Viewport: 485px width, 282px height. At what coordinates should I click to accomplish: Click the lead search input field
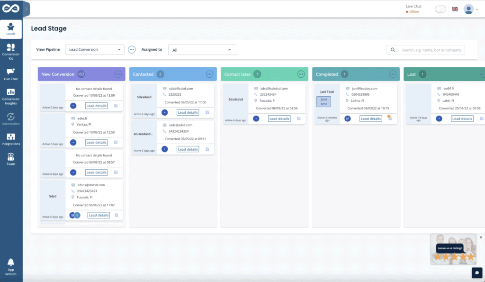[x=431, y=50]
